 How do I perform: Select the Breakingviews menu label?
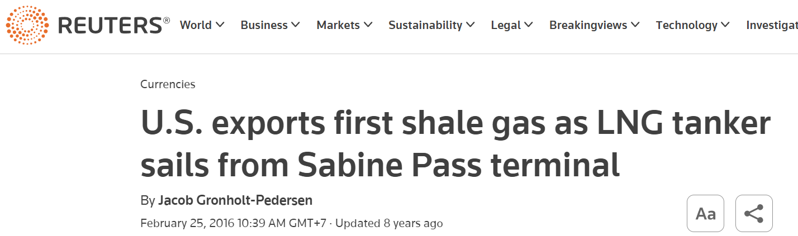[x=588, y=25]
